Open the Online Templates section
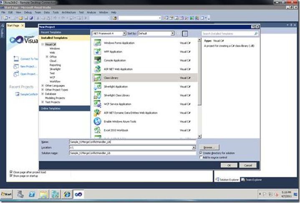This screenshot has height=203, width=300. point(65,109)
